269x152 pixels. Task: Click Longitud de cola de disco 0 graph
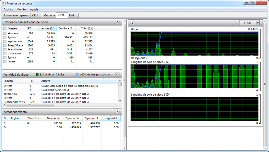point(194,76)
